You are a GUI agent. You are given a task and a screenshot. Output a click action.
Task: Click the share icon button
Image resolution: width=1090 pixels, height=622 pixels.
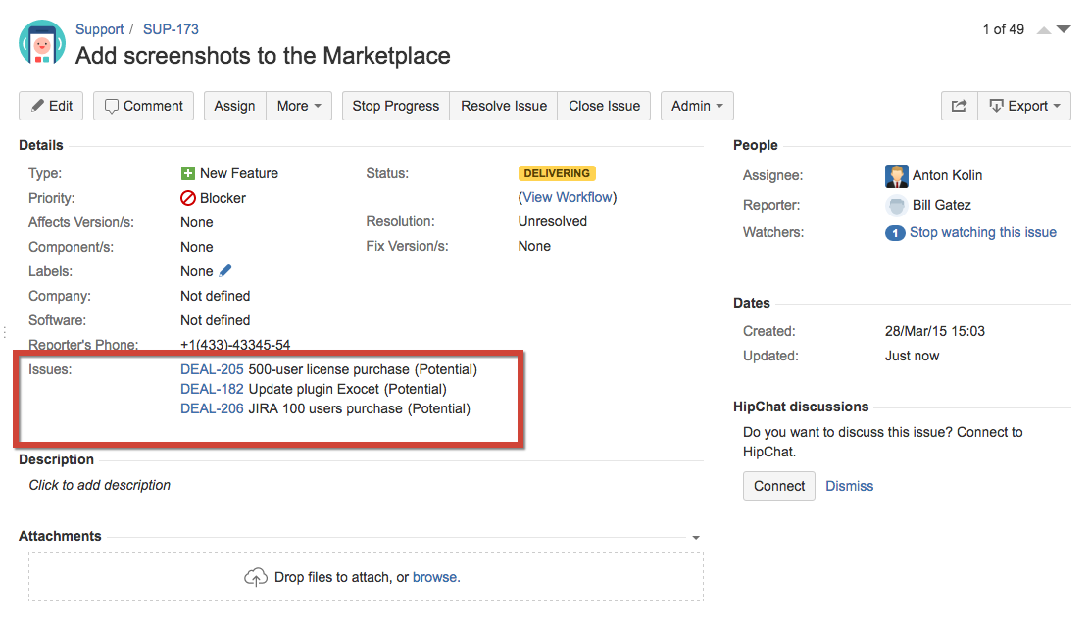point(959,106)
